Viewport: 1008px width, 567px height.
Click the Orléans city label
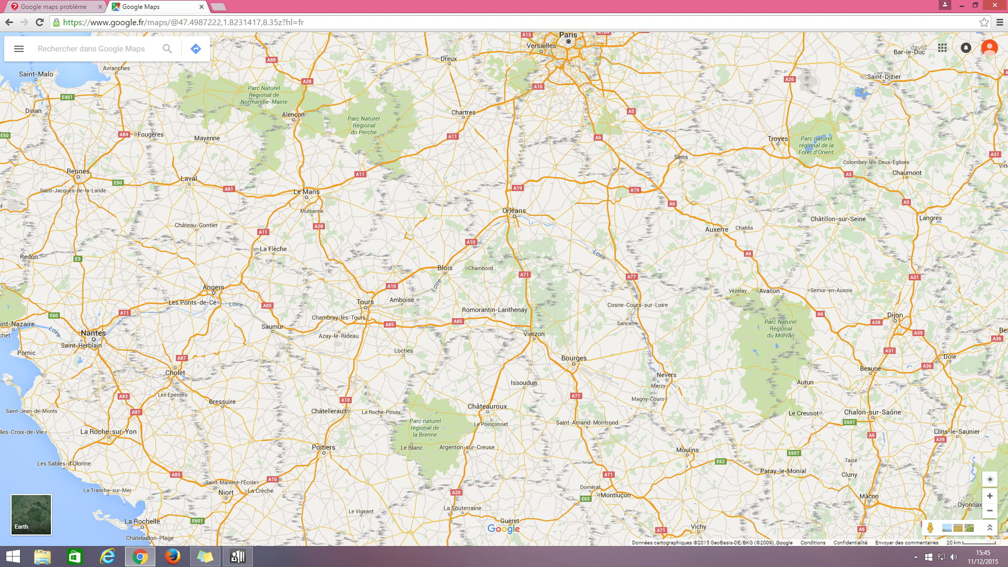click(514, 211)
